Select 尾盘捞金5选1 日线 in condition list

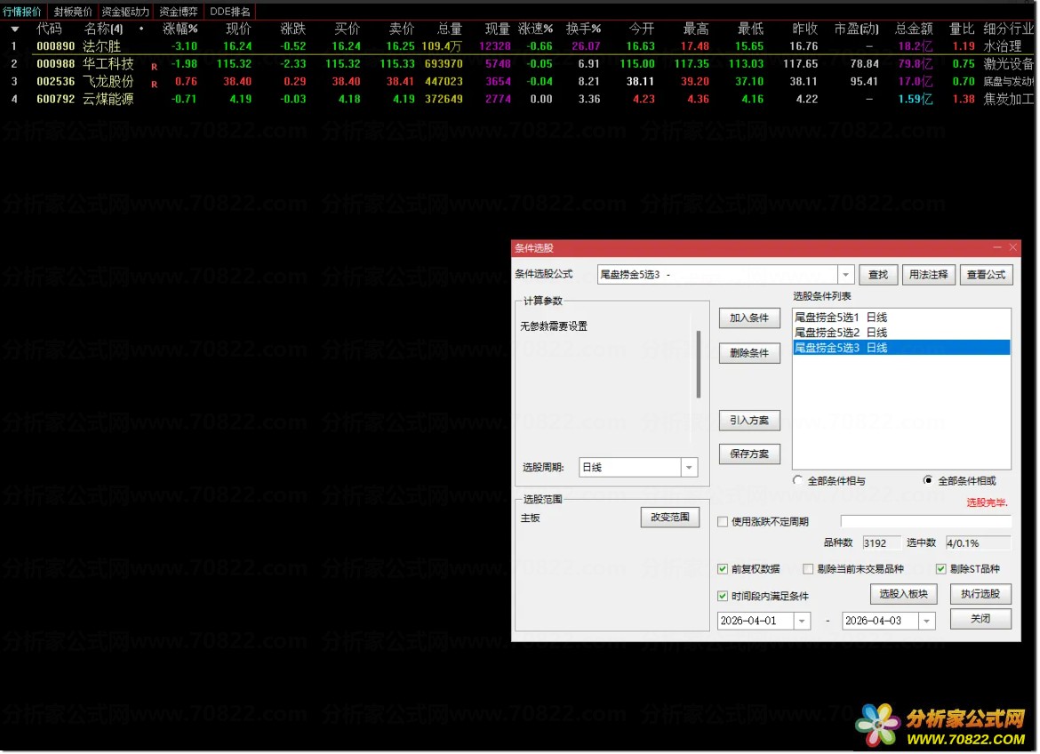pyautogui.click(x=840, y=317)
